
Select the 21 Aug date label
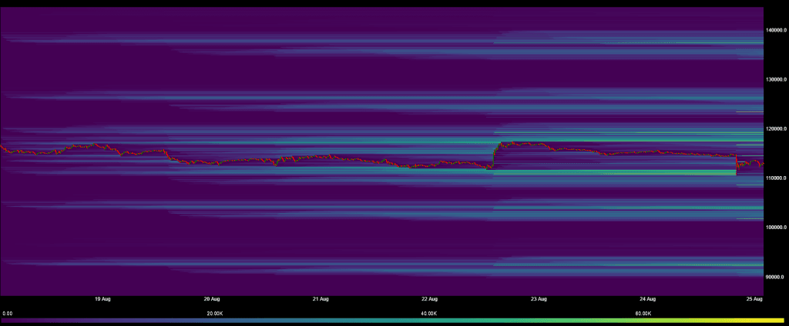pos(321,299)
